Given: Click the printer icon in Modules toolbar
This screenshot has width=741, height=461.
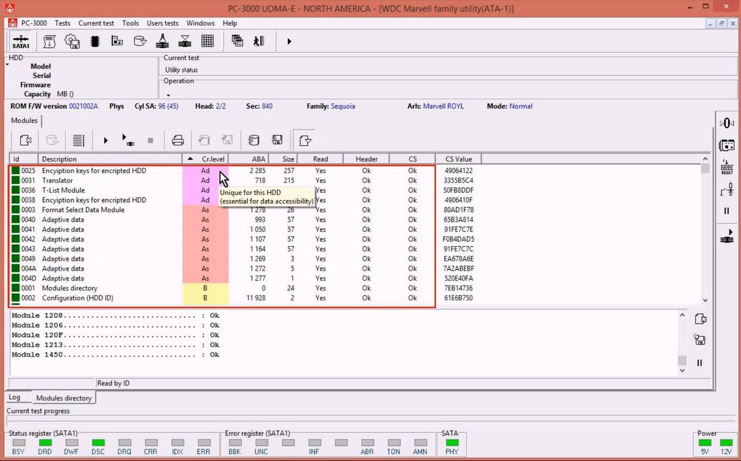Looking at the screenshot, I should tap(177, 141).
